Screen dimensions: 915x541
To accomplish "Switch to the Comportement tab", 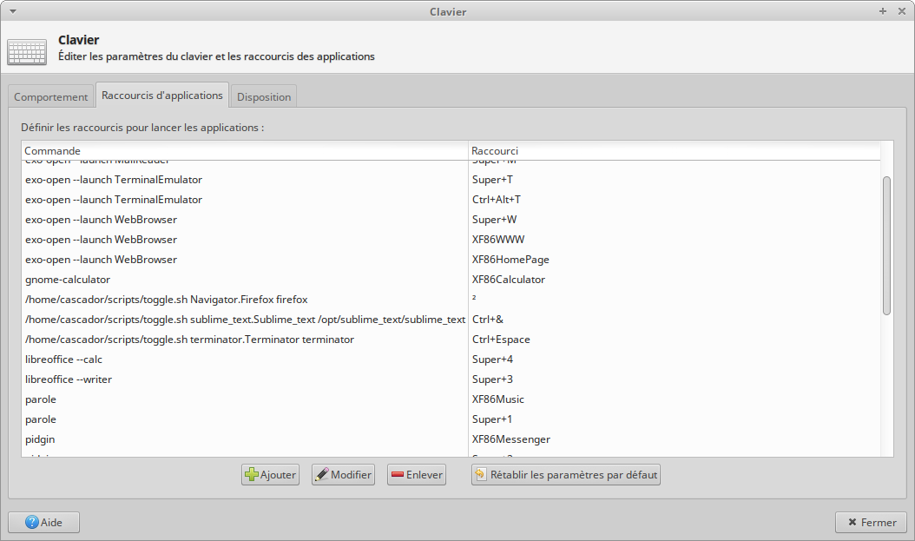I will pos(51,97).
